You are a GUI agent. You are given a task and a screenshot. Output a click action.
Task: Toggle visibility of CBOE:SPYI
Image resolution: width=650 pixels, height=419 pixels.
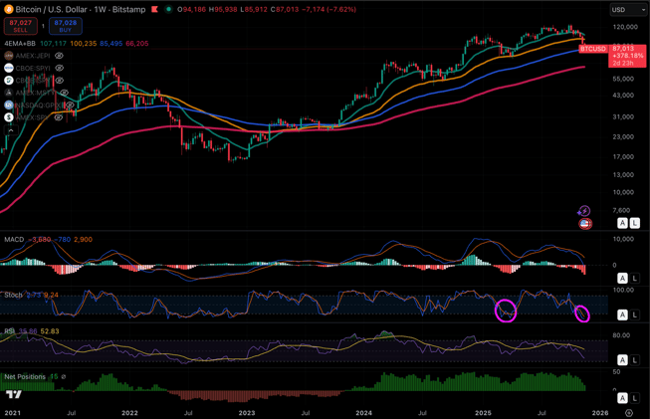[x=60, y=68]
